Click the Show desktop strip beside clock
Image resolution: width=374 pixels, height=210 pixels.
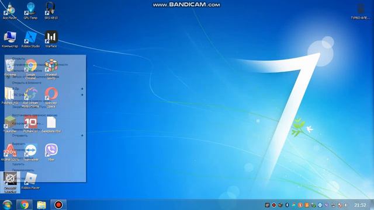click(372, 205)
